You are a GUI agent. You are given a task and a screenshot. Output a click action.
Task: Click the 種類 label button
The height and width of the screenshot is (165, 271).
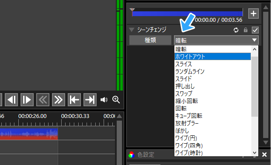click(150, 40)
